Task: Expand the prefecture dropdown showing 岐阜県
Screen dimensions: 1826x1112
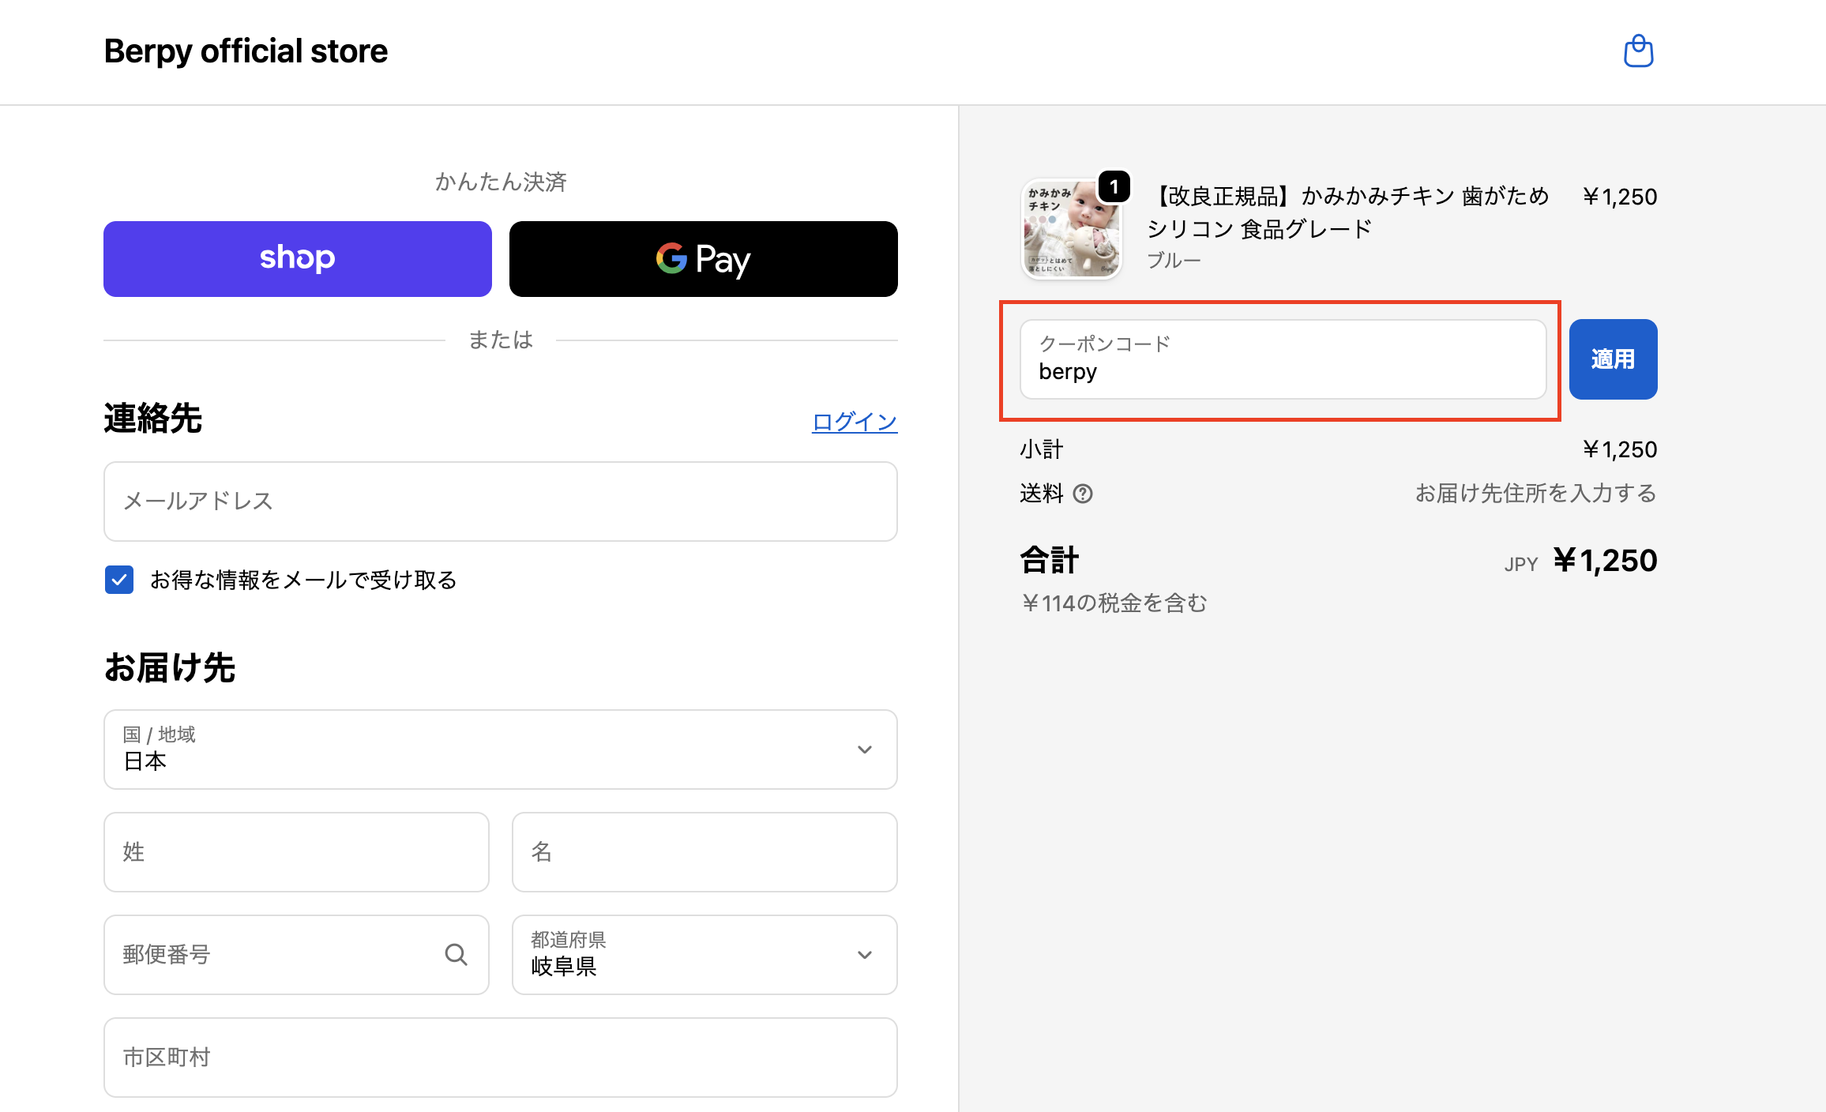Action: [704, 954]
